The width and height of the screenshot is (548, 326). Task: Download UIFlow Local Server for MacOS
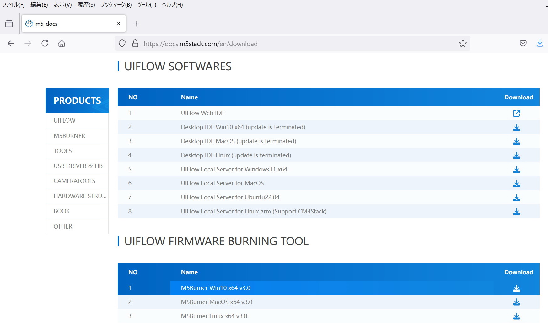[x=517, y=183]
